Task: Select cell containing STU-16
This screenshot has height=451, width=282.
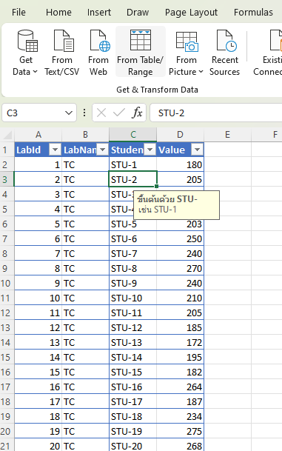Action: click(132, 387)
